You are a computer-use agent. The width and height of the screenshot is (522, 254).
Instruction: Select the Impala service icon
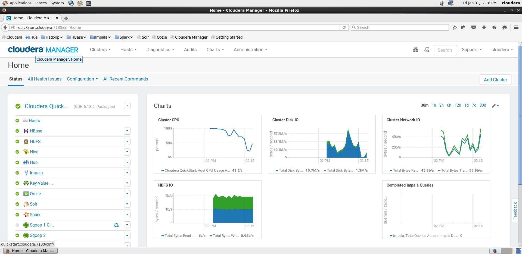tap(26, 173)
